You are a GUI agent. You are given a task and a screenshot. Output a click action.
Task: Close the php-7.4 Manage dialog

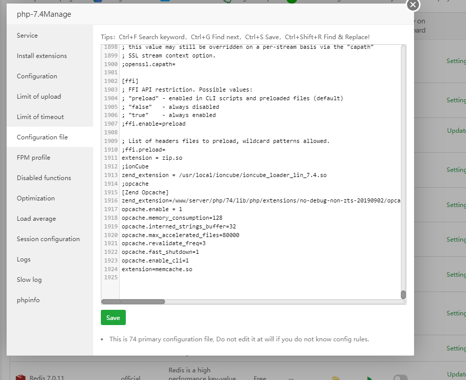click(413, 5)
